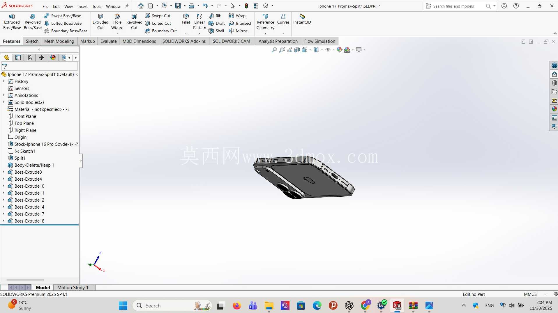
Task: Open Edit Appearance in view toolbar
Action: (x=340, y=50)
